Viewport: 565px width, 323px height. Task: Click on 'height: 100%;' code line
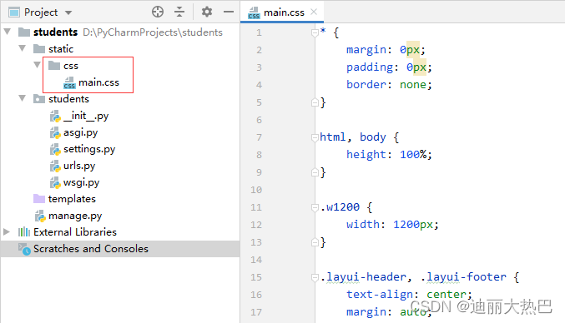pyautogui.click(x=389, y=155)
